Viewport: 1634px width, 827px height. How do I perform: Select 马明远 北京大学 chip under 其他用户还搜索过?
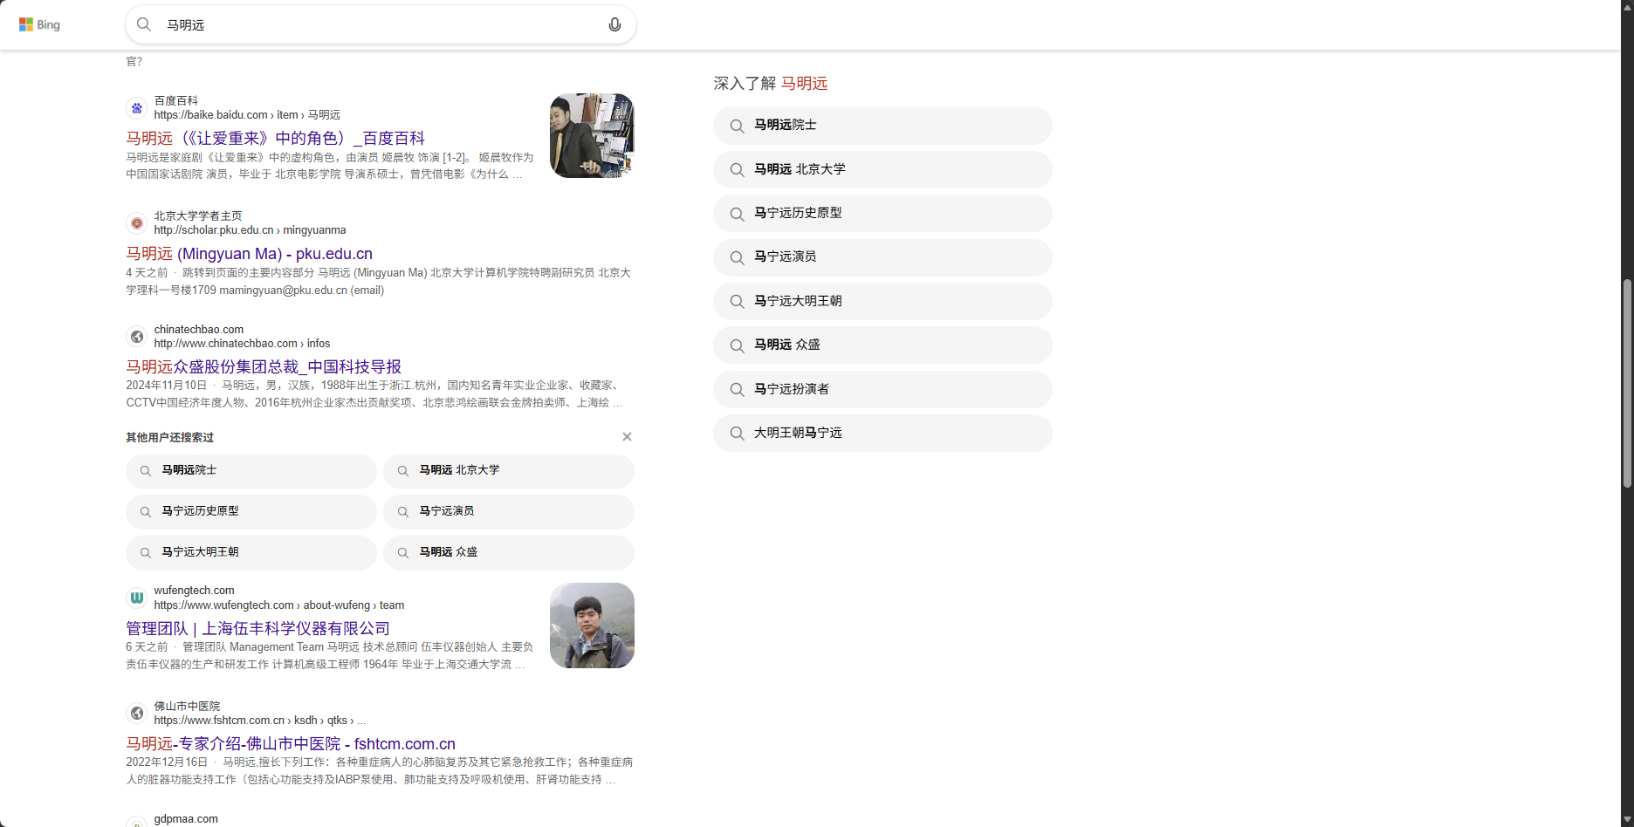[509, 471]
